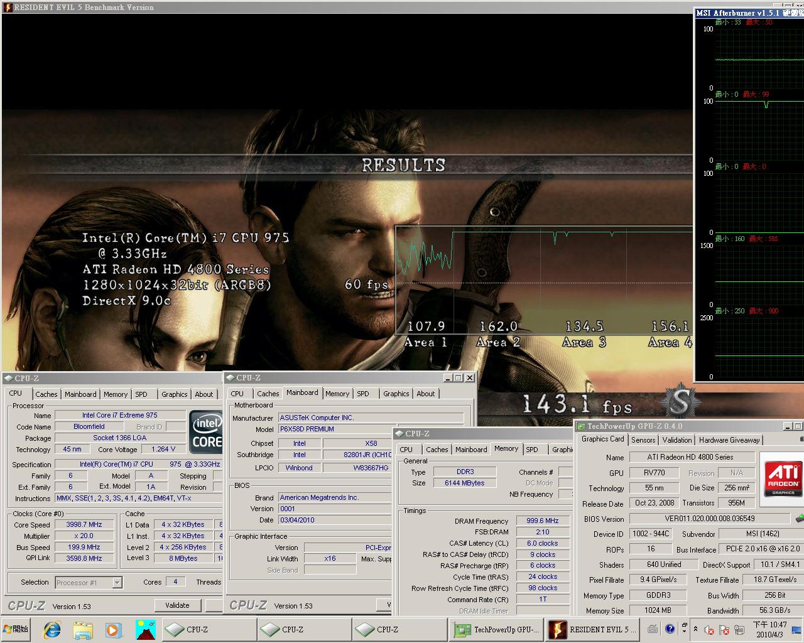Switch to GPU-Z Validation tab
Viewport: 804px width, 643px height.
[x=677, y=440]
